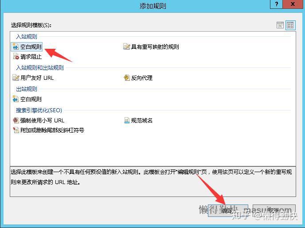305x228 pixels.
Task: Switch to details list view icon
Action: (280, 25)
